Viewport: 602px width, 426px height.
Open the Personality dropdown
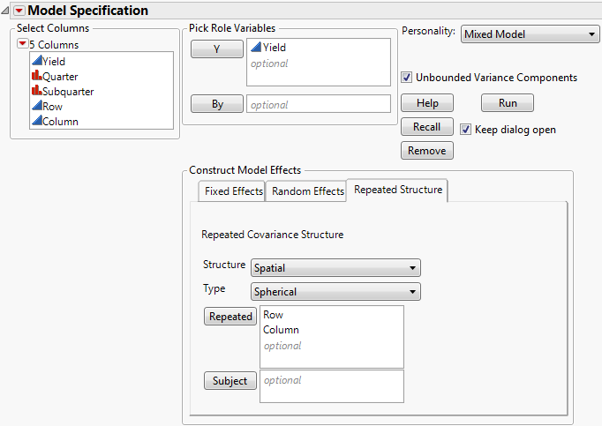pos(530,34)
